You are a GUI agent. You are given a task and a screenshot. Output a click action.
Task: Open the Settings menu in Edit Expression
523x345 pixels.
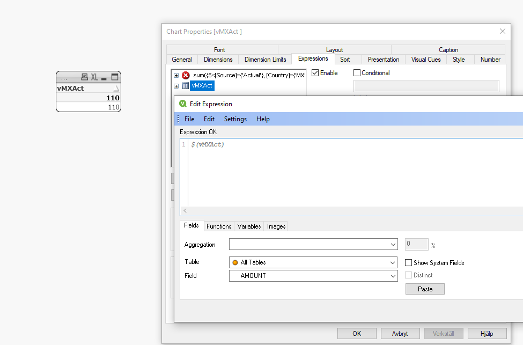pos(235,119)
